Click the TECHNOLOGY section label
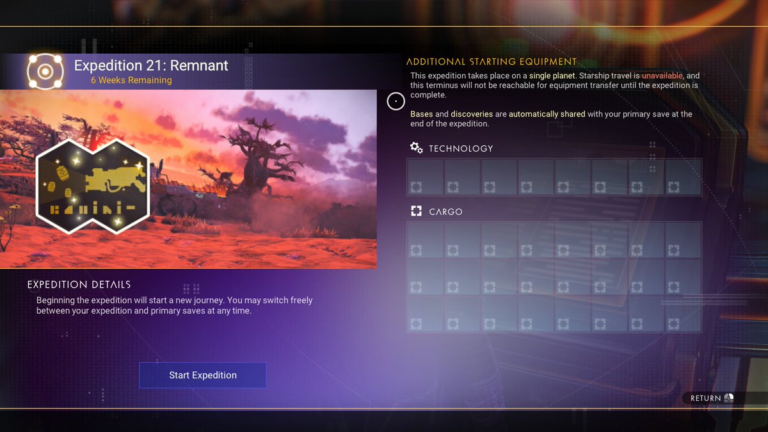 point(461,148)
